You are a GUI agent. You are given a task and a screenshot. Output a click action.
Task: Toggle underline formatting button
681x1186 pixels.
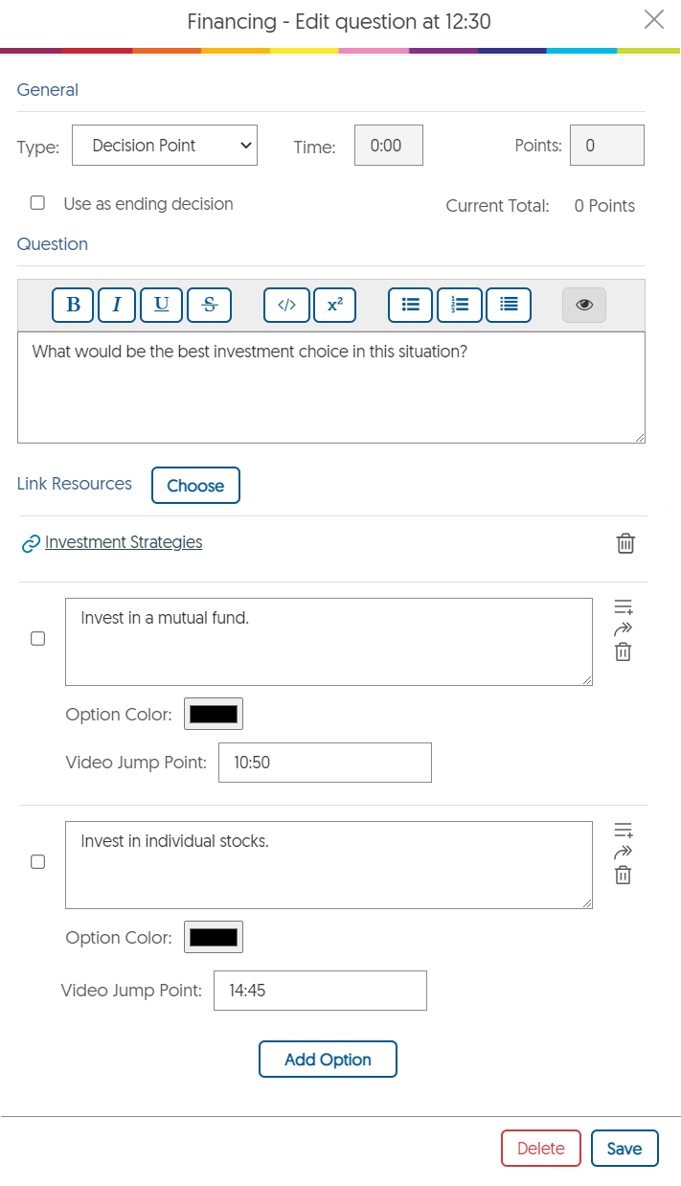point(162,305)
